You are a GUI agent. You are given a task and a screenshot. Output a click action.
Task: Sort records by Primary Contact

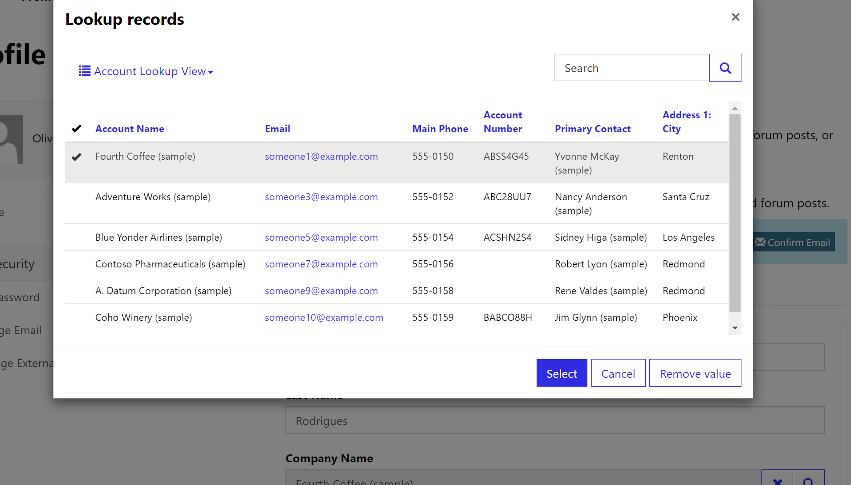[x=593, y=129]
